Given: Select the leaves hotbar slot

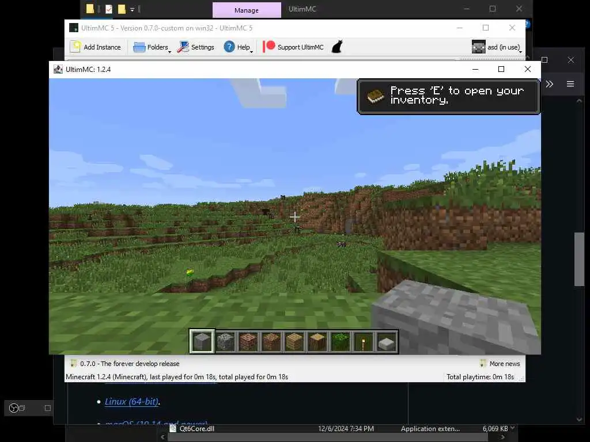Looking at the screenshot, I should (341, 342).
